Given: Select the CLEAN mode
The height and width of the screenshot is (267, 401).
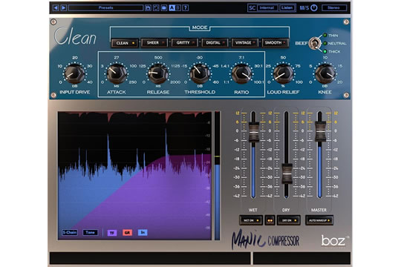Looking at the screenshot, I should click(x=125, y=43).
